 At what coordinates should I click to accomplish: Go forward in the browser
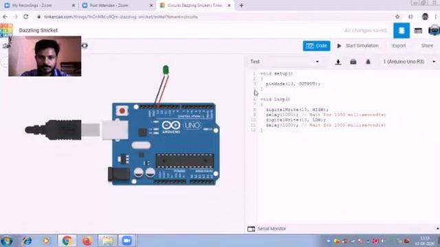[x=15, y=16]
